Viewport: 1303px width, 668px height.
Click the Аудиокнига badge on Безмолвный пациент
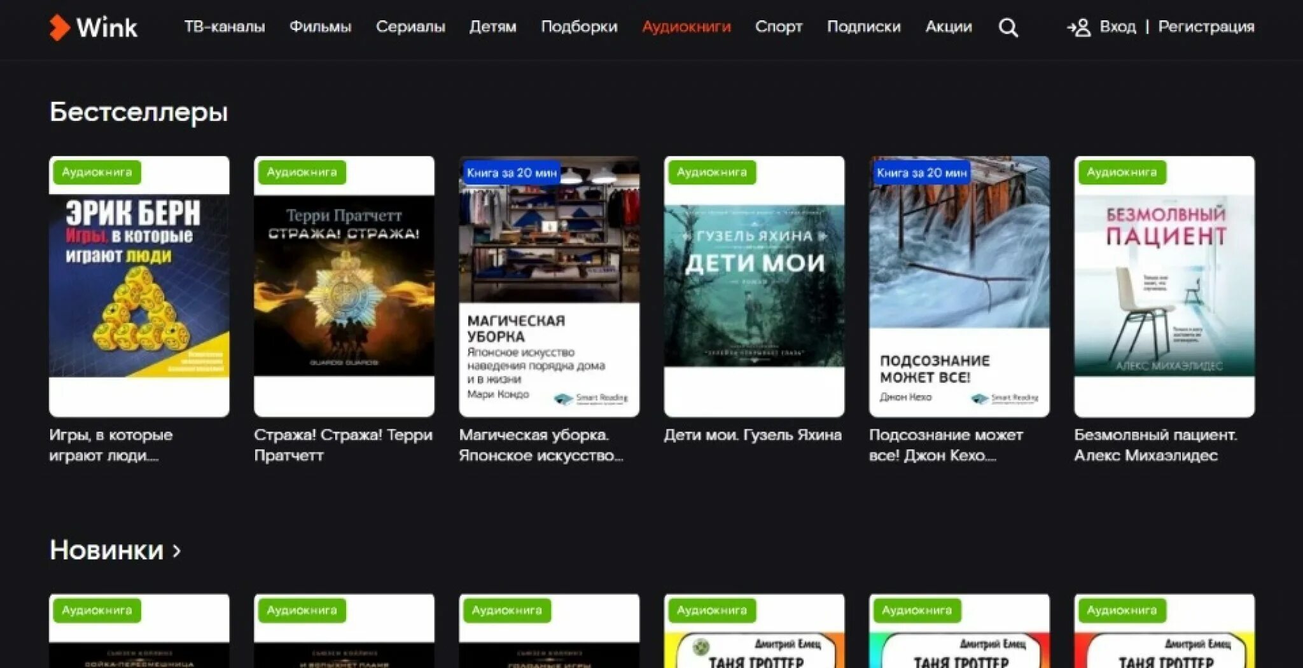[1121, 172]
